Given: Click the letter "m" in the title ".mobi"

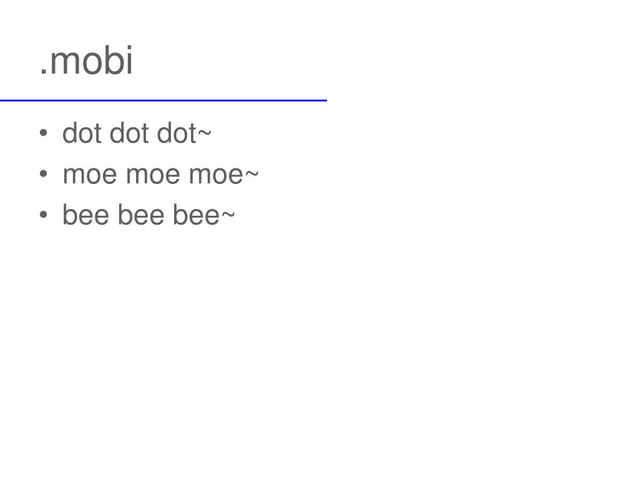Looking at the screenshot, I should click(65, 64).
